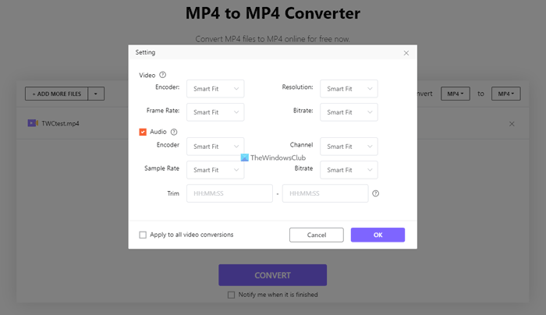Expand the Resolution dropdown

(349, 89)
